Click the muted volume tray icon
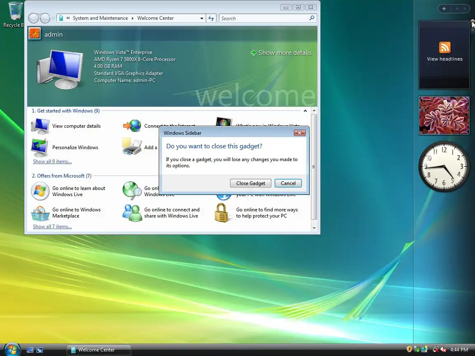This screenshot has width=475, height=356. tap(443, 349)
